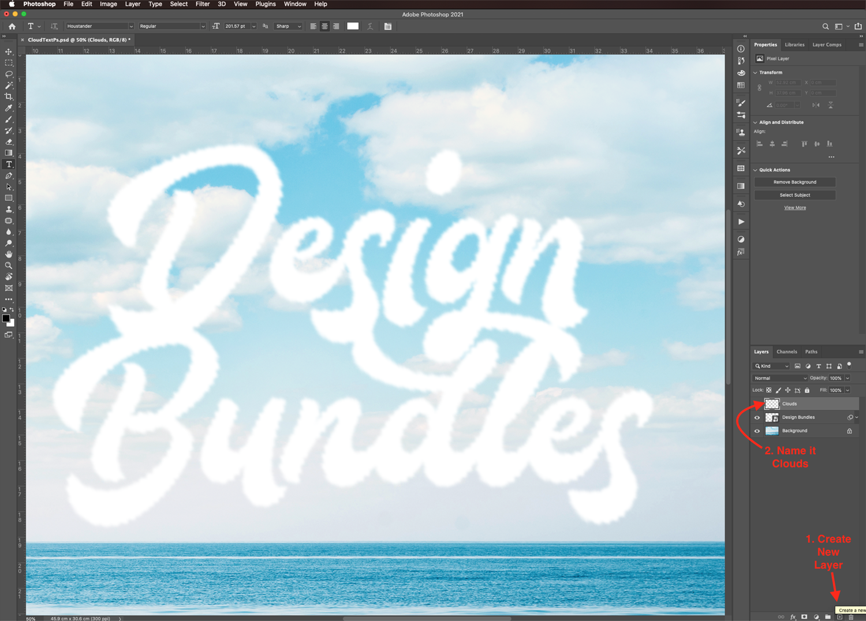Open the font size dropdown
The width and height of the screenshot is (866, 621).
pyautogui.click(x=253, y=26)
